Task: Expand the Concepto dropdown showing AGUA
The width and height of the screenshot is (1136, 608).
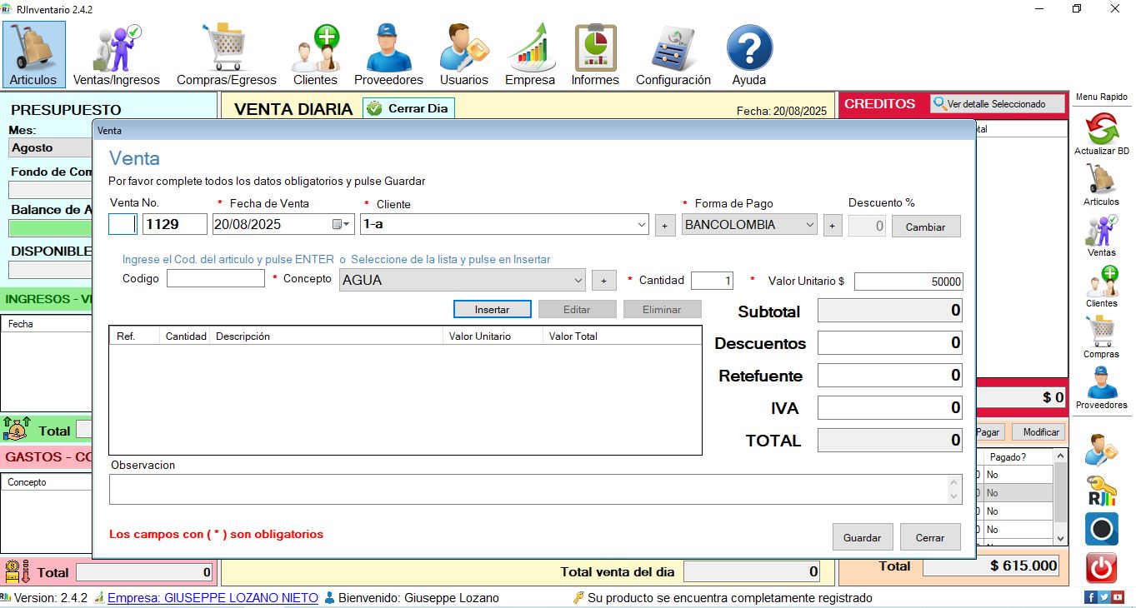Action: tap(578, 281)
